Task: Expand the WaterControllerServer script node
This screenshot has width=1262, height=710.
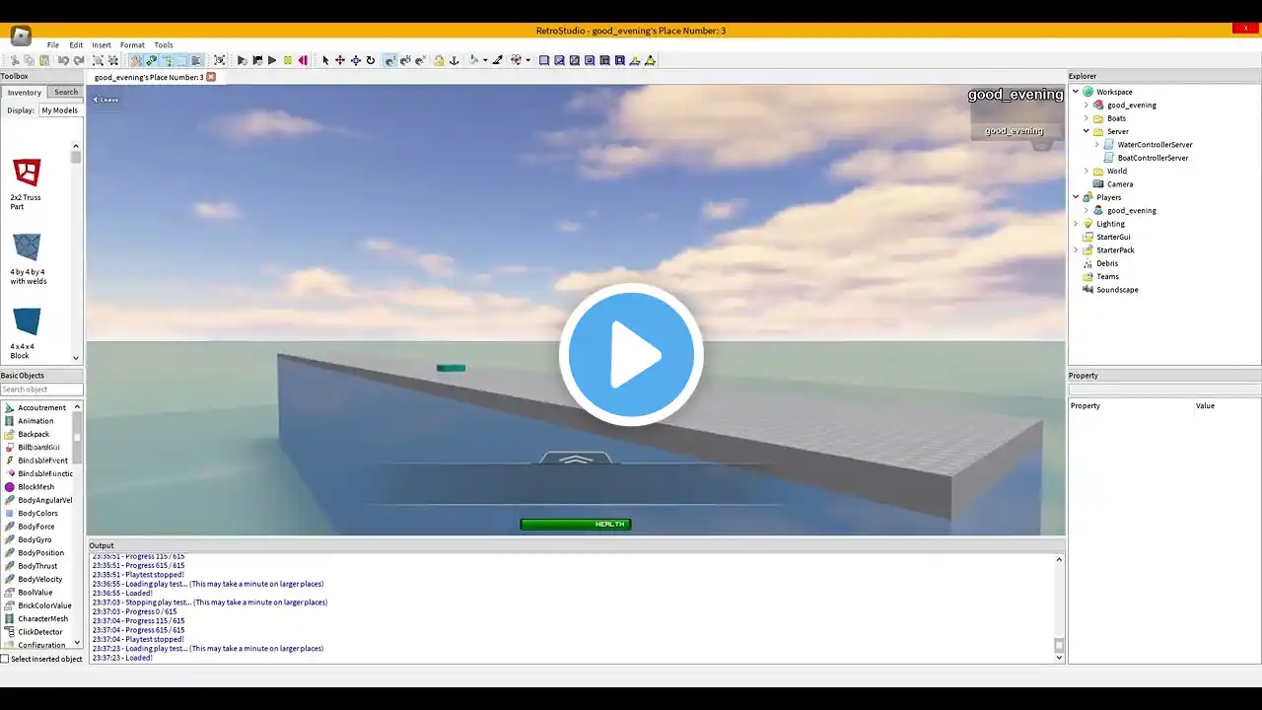Action: click(1096, 145)
